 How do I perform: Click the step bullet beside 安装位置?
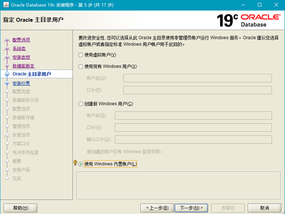pyautogui.click(x=7, y=83)
